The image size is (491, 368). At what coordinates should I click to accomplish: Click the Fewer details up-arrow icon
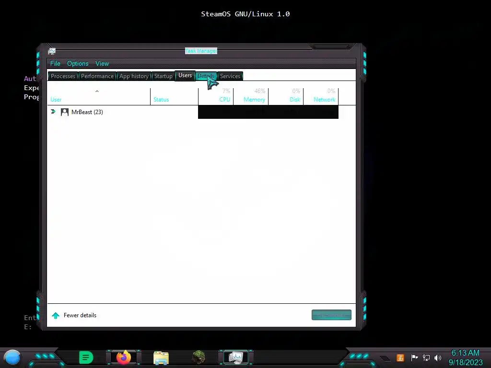pos(56,315)
